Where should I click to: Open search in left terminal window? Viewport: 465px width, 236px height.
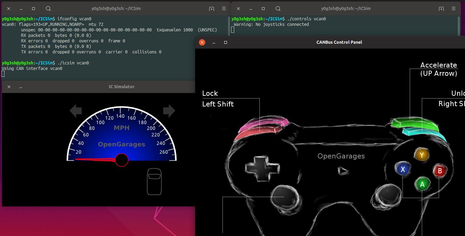click(x=48, y=9)
